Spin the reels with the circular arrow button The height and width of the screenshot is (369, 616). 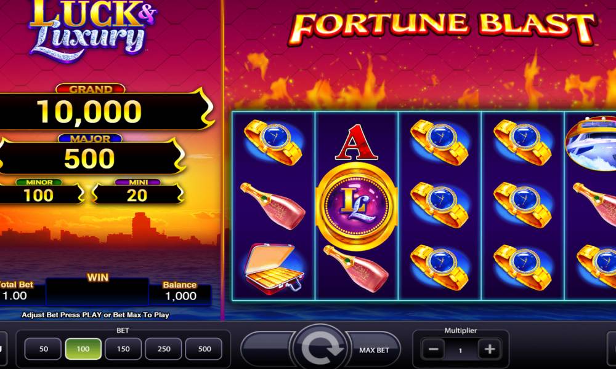coord(320,349)
